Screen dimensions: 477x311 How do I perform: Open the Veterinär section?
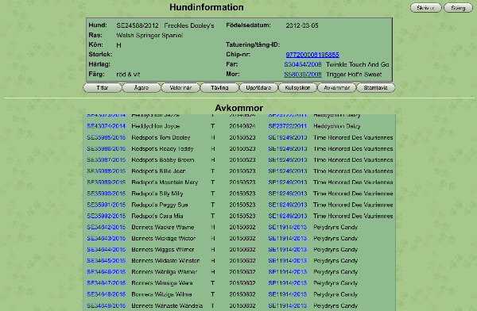(180, 88)
